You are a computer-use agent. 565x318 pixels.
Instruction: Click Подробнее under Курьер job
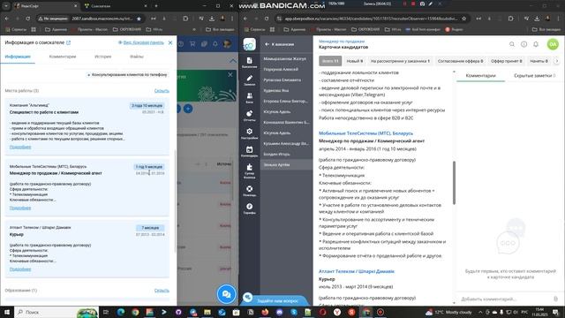(20, 269)
